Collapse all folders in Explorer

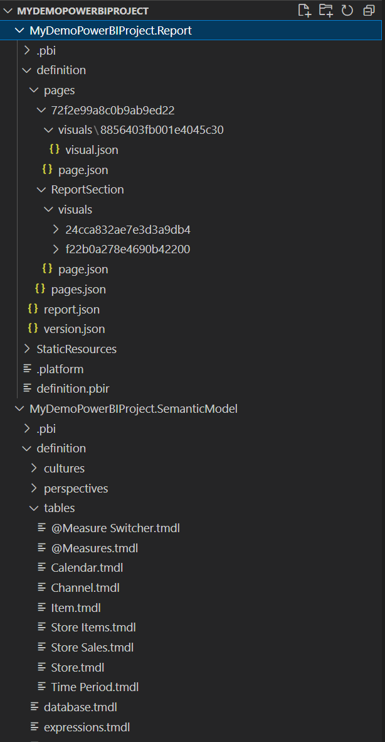pyautogui.click(x=369, y=11)
